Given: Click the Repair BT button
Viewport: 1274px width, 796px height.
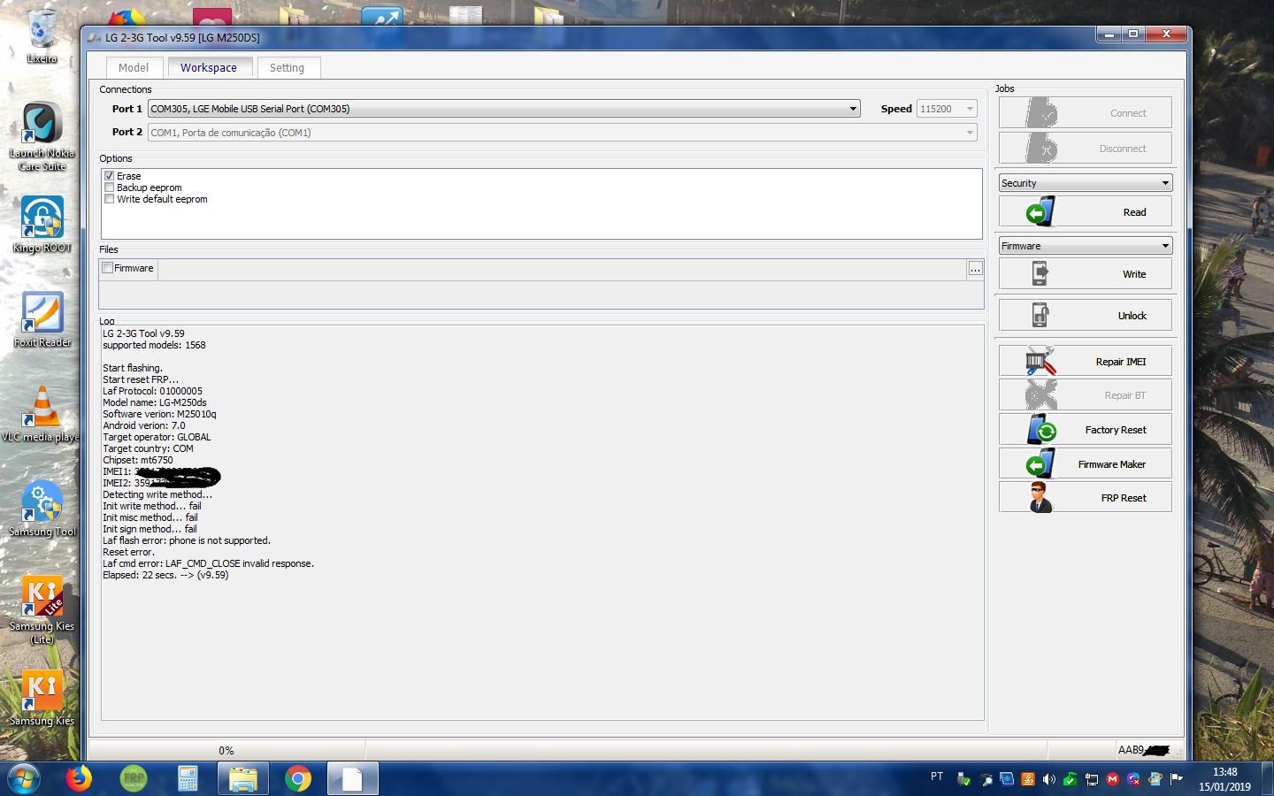Looking at the screenshot, I should point(1086,395).
